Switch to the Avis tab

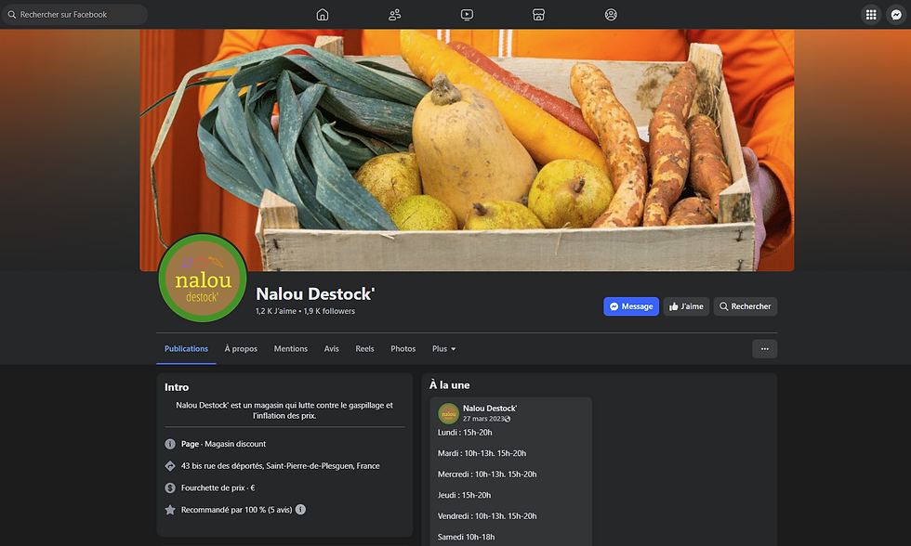[x=331, y=349]
